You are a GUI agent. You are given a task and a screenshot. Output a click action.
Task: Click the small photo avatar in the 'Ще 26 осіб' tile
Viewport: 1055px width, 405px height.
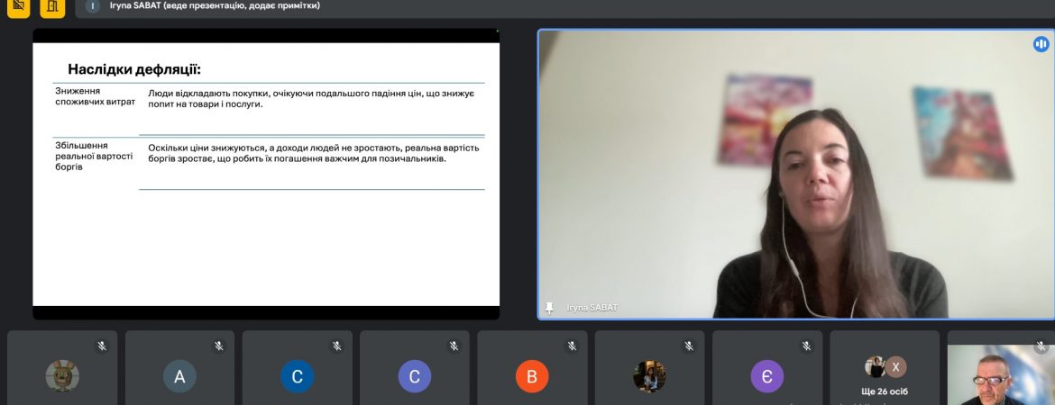click(875, 366)
